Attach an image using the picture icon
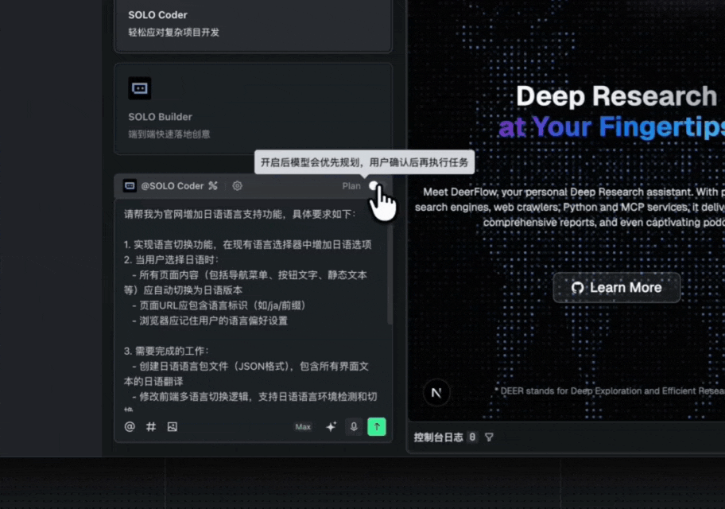The image size is (725, 509). click(172, 426)
